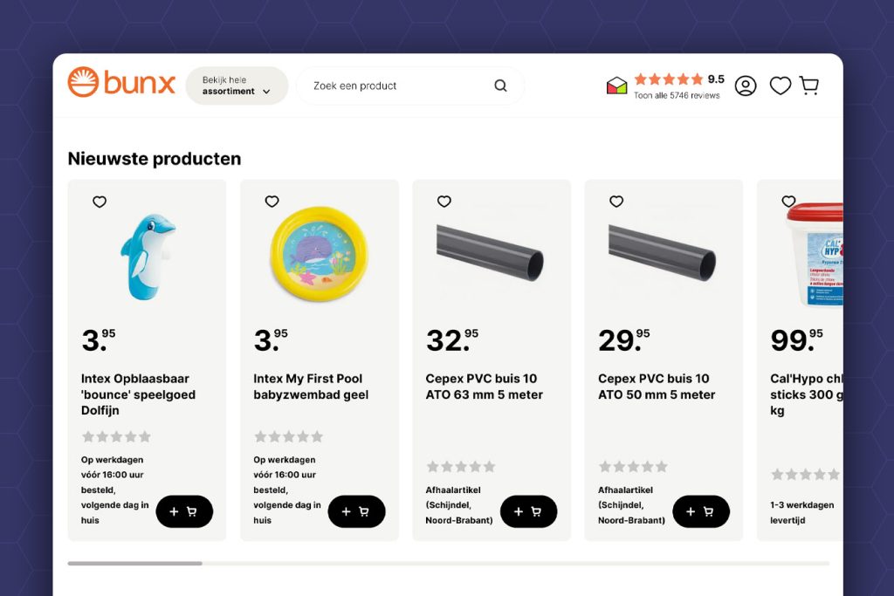Viewport: 894px width, 596px height.
Task: Rate the Intex Dolfijn with stars
Action: [116, 436]
